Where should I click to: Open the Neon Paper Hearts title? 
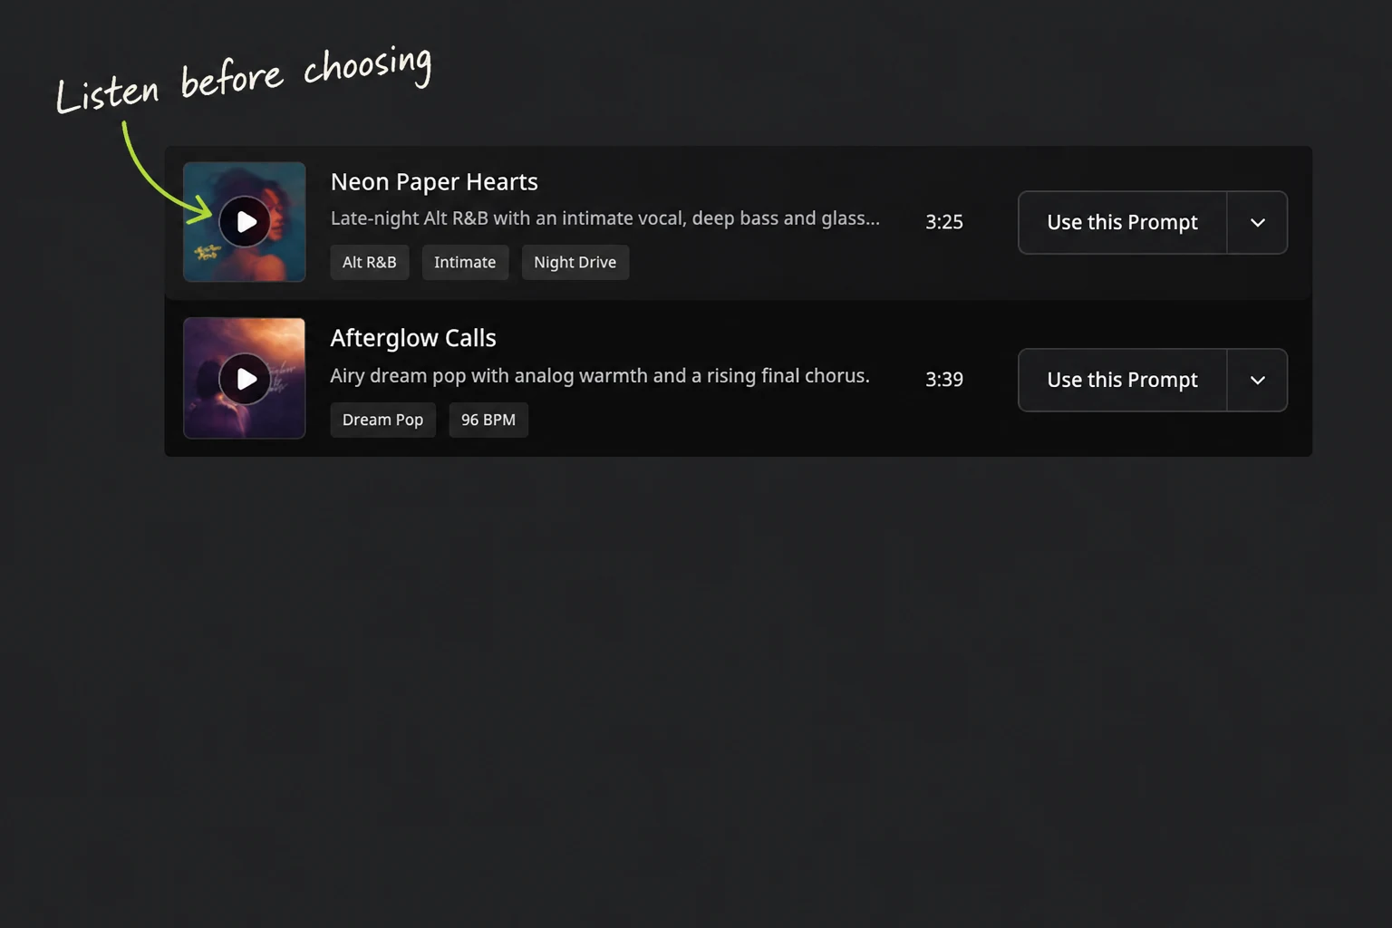click(x=434, y=182)
